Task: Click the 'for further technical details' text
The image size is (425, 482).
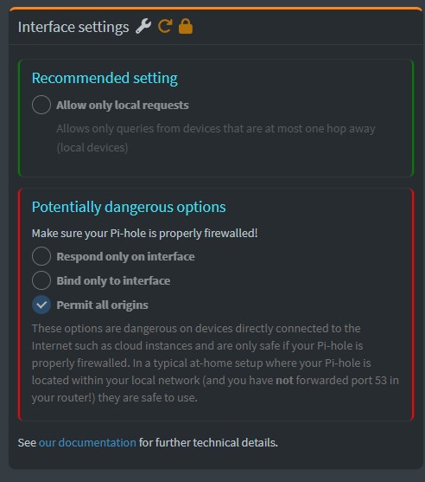Action: (208, 443)
